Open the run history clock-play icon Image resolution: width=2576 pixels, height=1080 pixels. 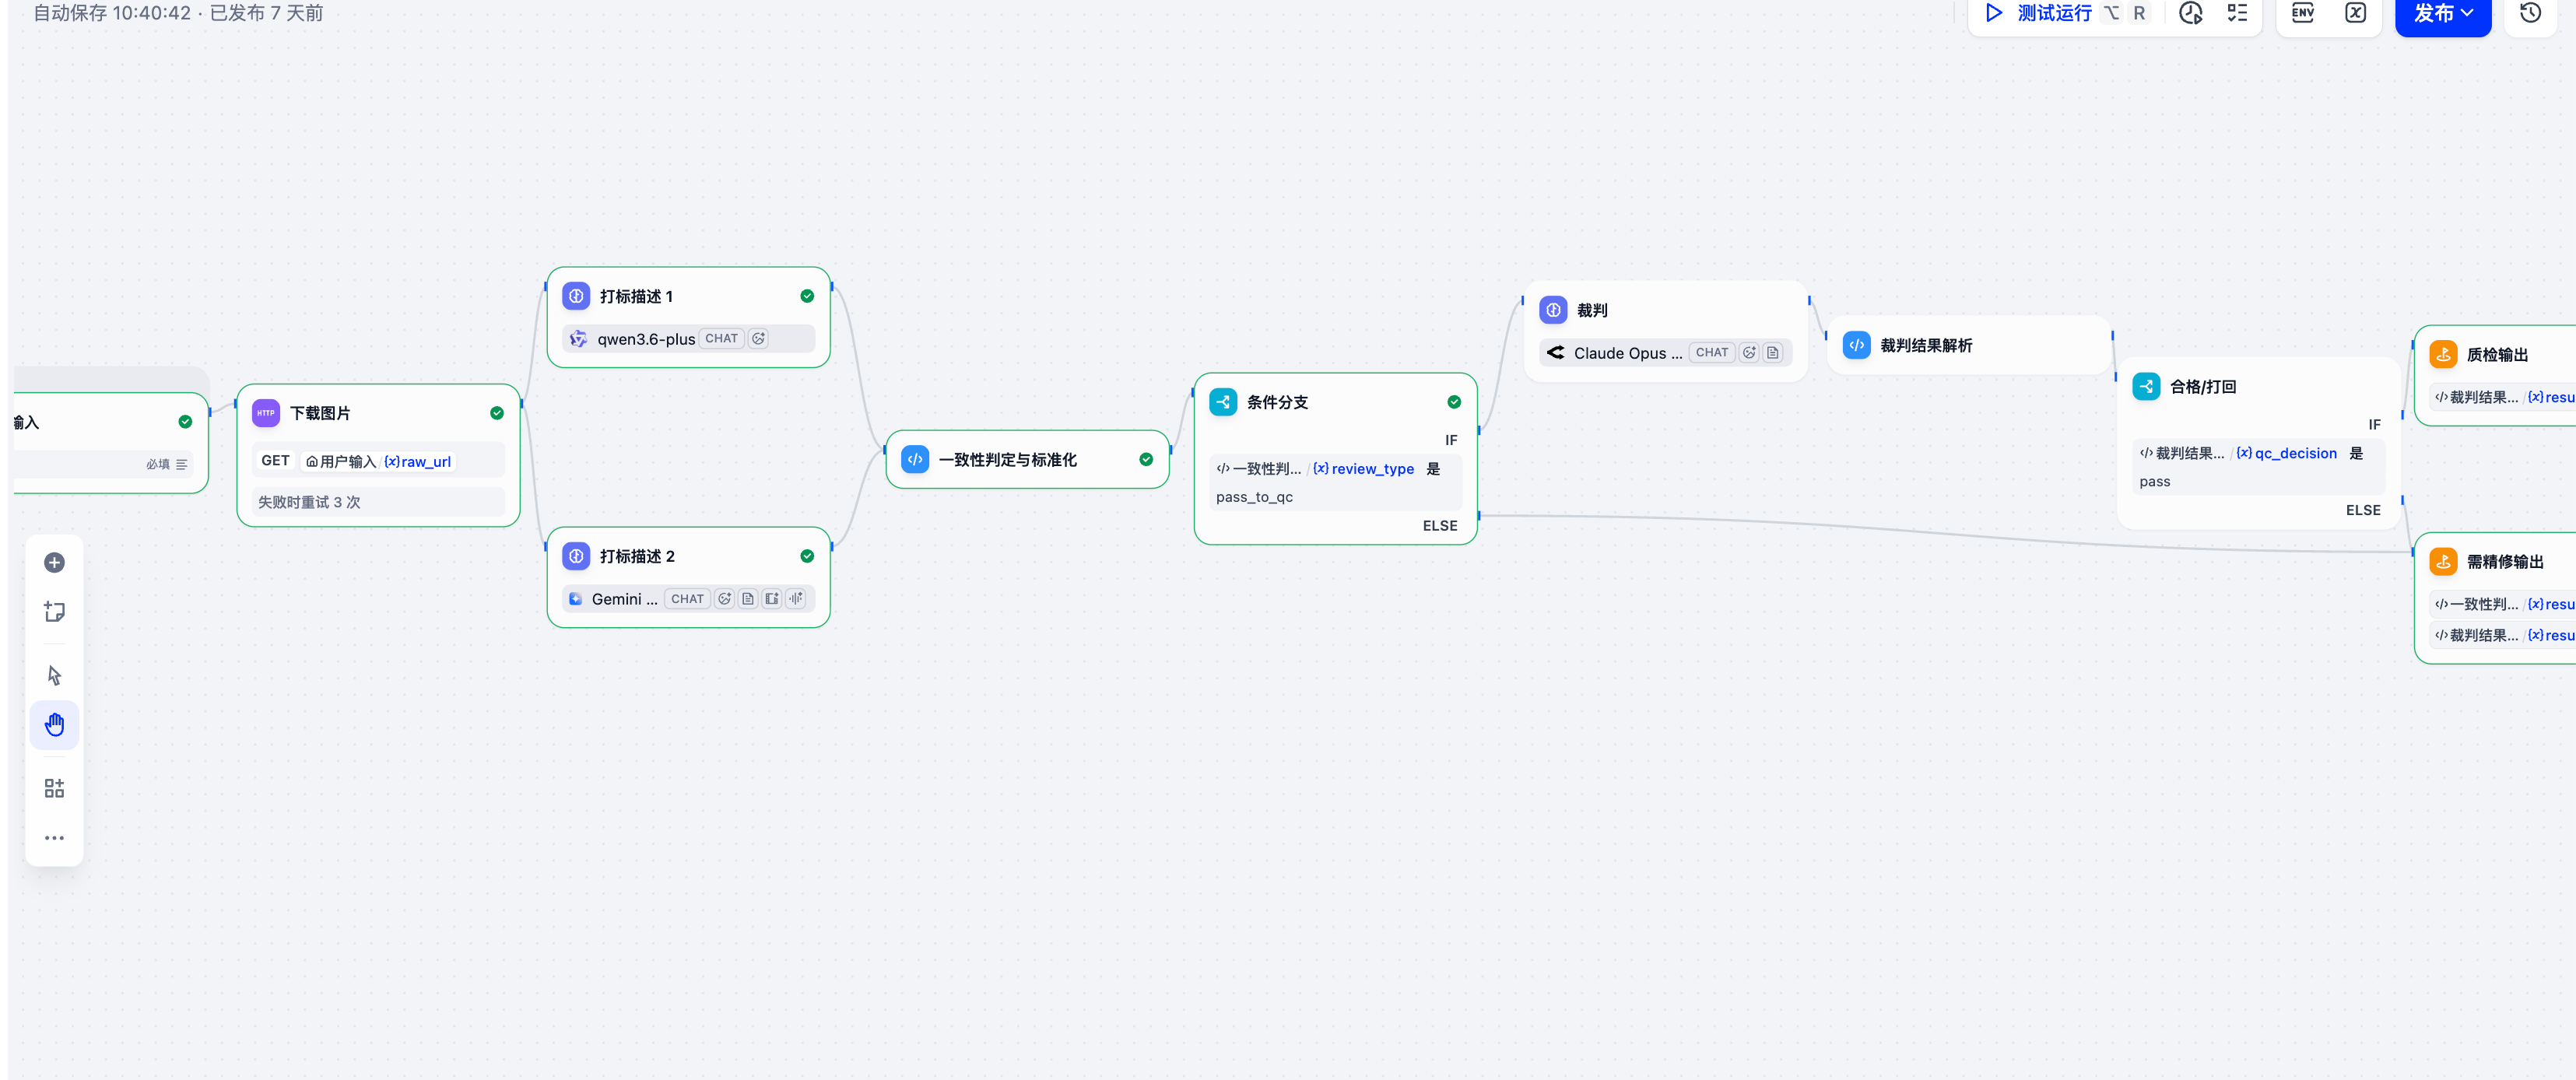coord(2190,13)
